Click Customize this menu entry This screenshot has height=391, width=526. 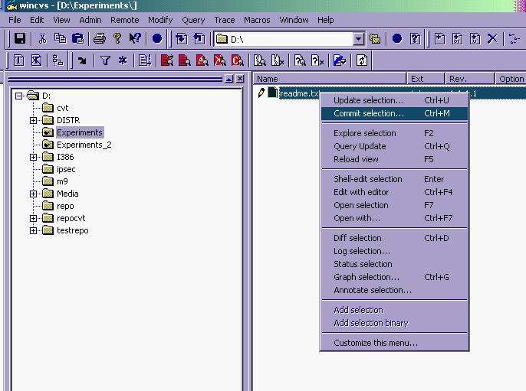click(376, 343)
